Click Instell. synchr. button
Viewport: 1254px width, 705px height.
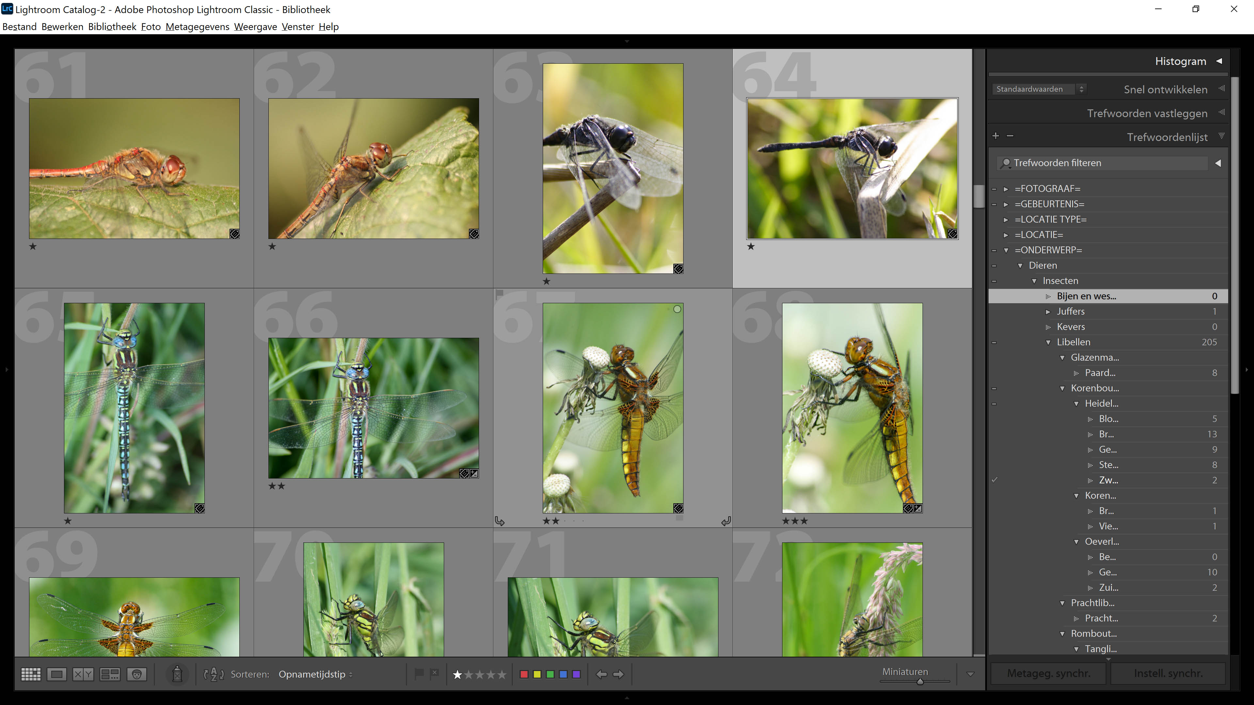click(x=1168, y=673)
